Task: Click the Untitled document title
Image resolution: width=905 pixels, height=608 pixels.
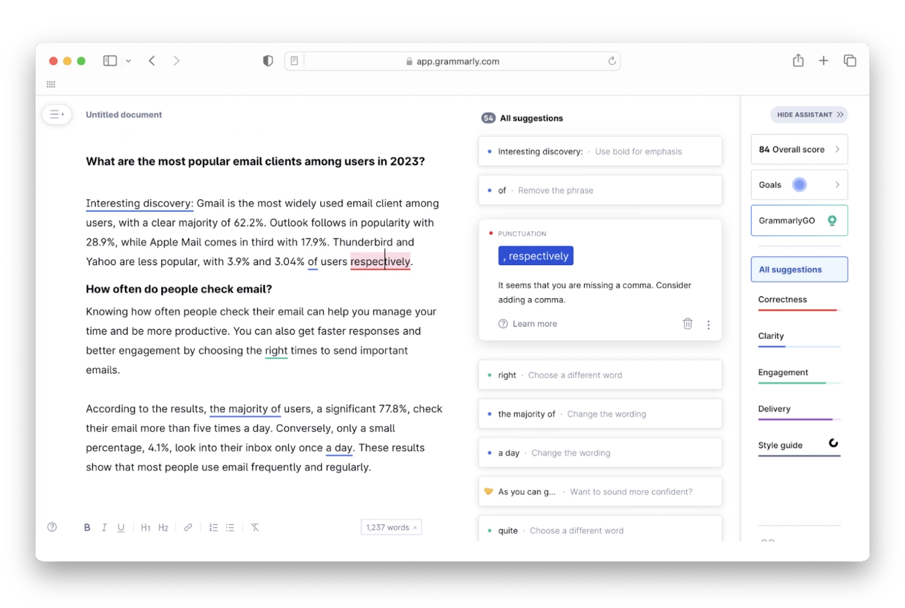Action: [124, 115]
